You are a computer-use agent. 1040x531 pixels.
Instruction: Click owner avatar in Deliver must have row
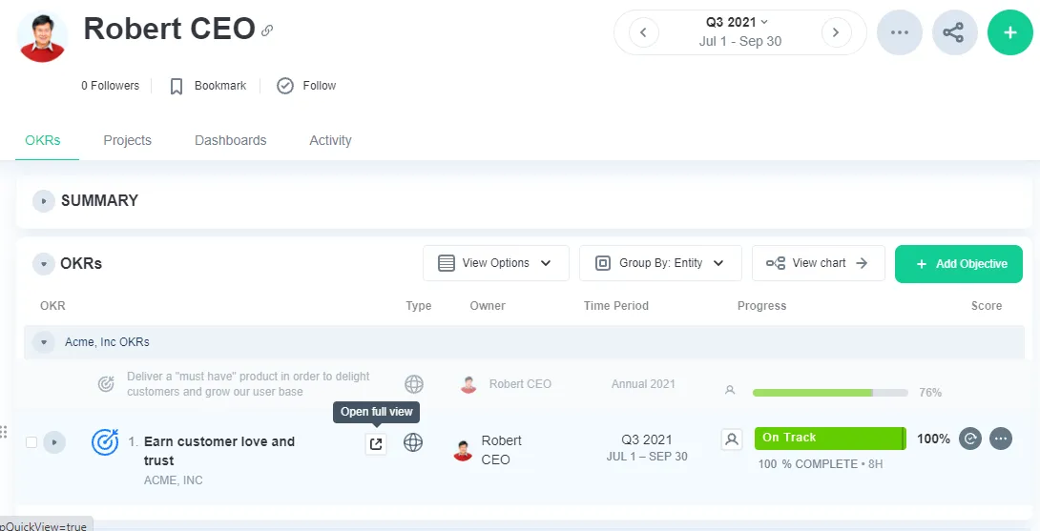[468, 384]
